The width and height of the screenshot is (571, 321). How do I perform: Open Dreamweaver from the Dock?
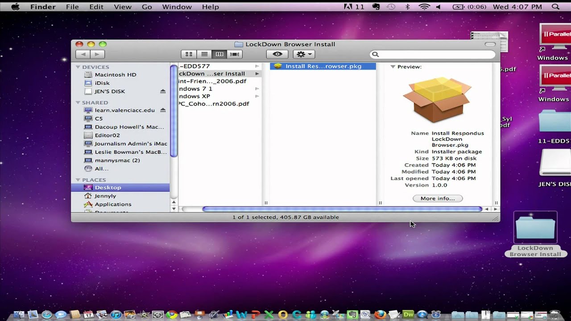click(x=408, y=315)
